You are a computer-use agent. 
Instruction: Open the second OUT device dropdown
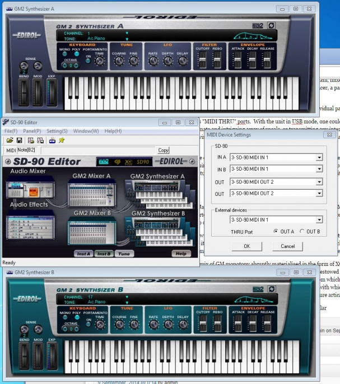tap(319, 193)
